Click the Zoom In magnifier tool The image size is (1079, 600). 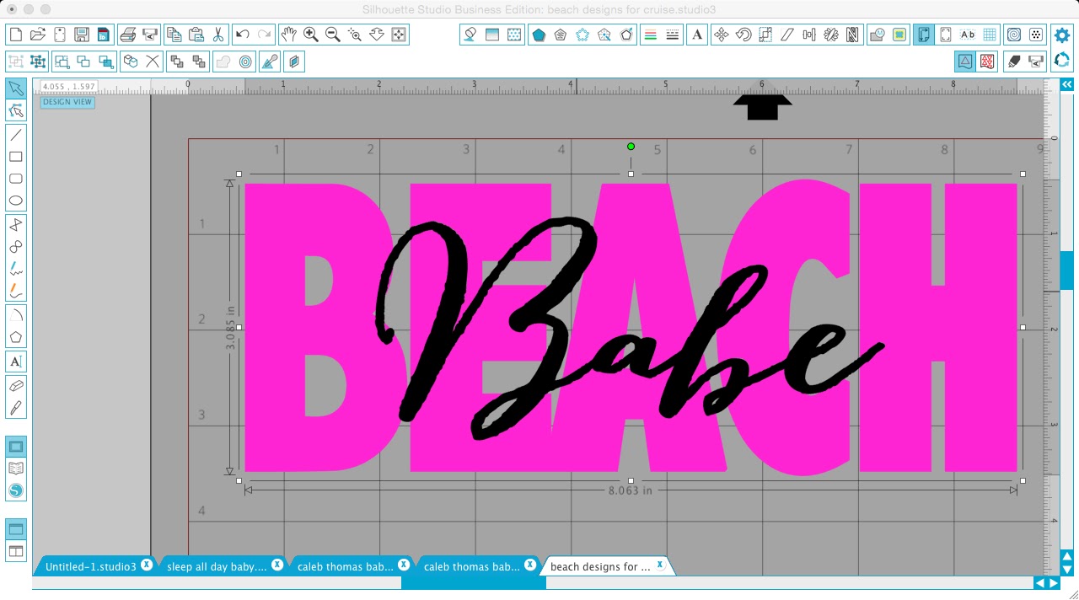coord(310,35)
